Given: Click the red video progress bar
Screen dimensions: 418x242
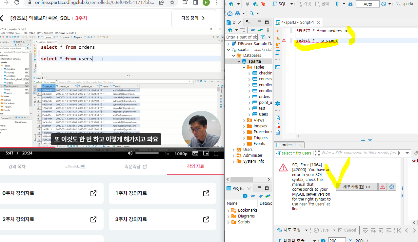Looking at the screenshot, I should tap(28, 148).
